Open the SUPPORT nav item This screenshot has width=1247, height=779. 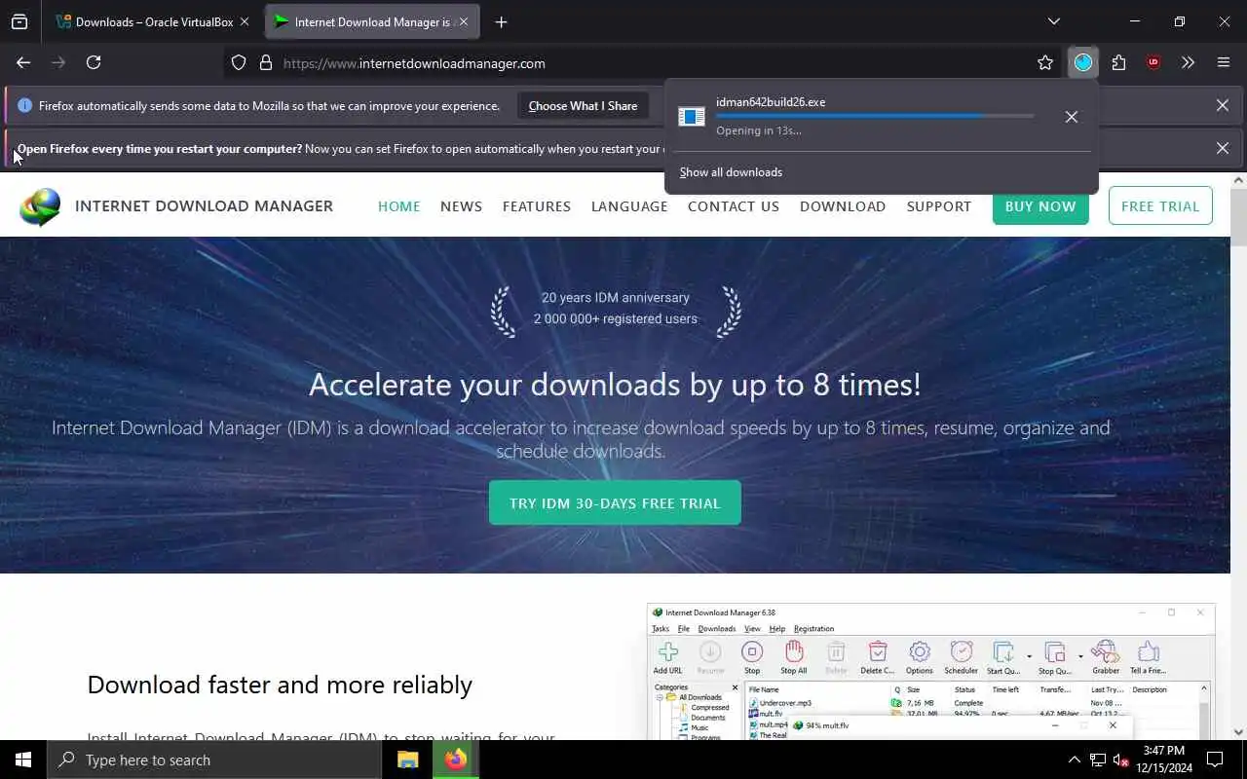(939, 206)
